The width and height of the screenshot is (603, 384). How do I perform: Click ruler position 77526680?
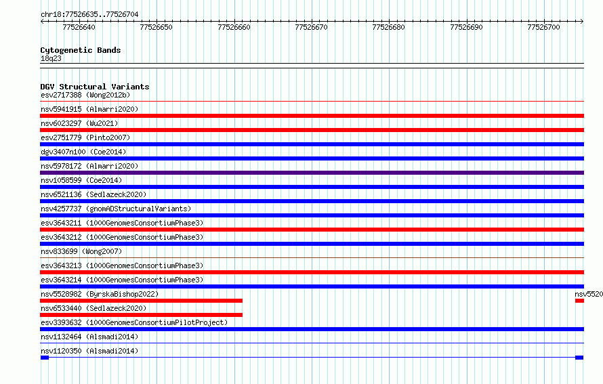point(388,27)
